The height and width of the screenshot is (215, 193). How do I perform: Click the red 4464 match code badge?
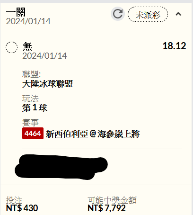click(x=33, y=134)
